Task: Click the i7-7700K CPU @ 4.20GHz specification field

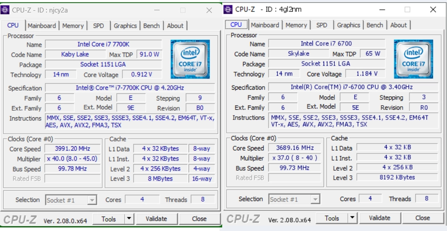Action: pyautogui.click(x=130, y=87)
